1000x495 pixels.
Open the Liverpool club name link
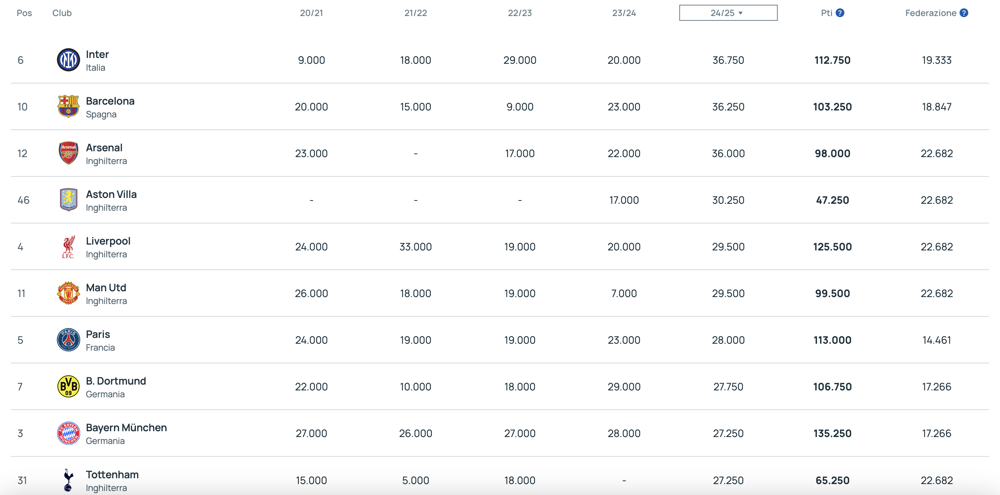click(108, 241)
